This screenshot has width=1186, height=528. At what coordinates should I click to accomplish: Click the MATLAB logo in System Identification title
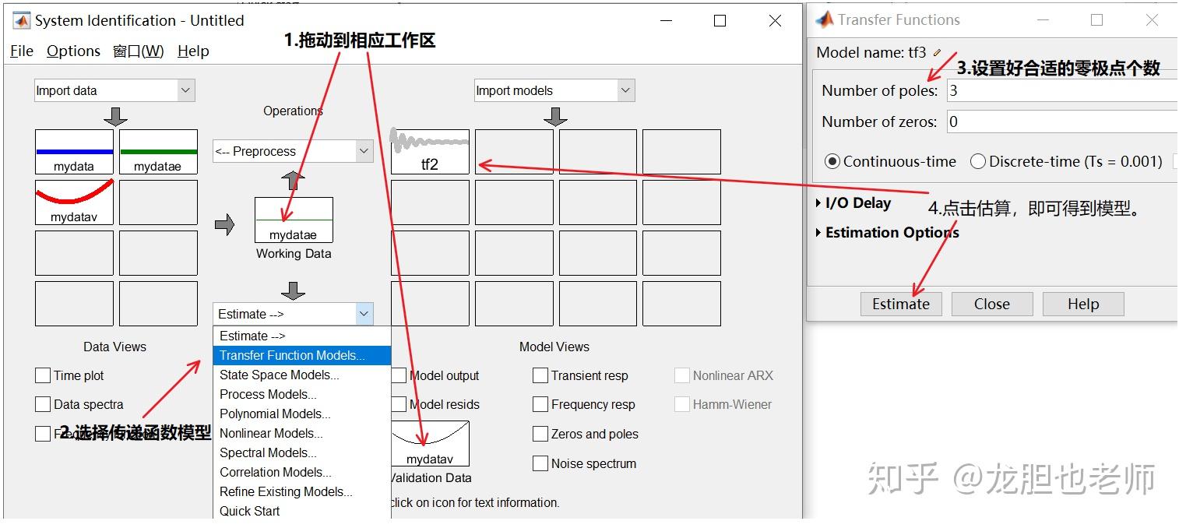click(21, 21)
